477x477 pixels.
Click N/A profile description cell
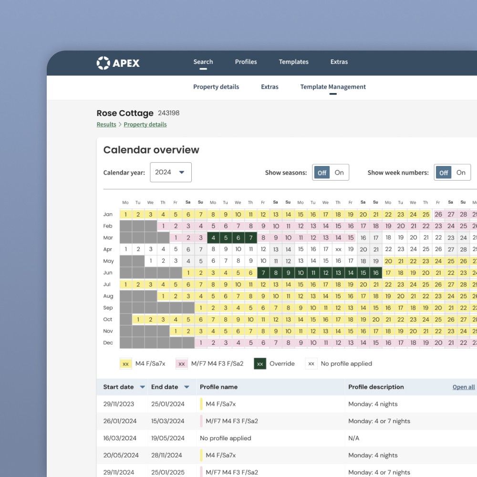pyautogui.click(x=353, y=438)
